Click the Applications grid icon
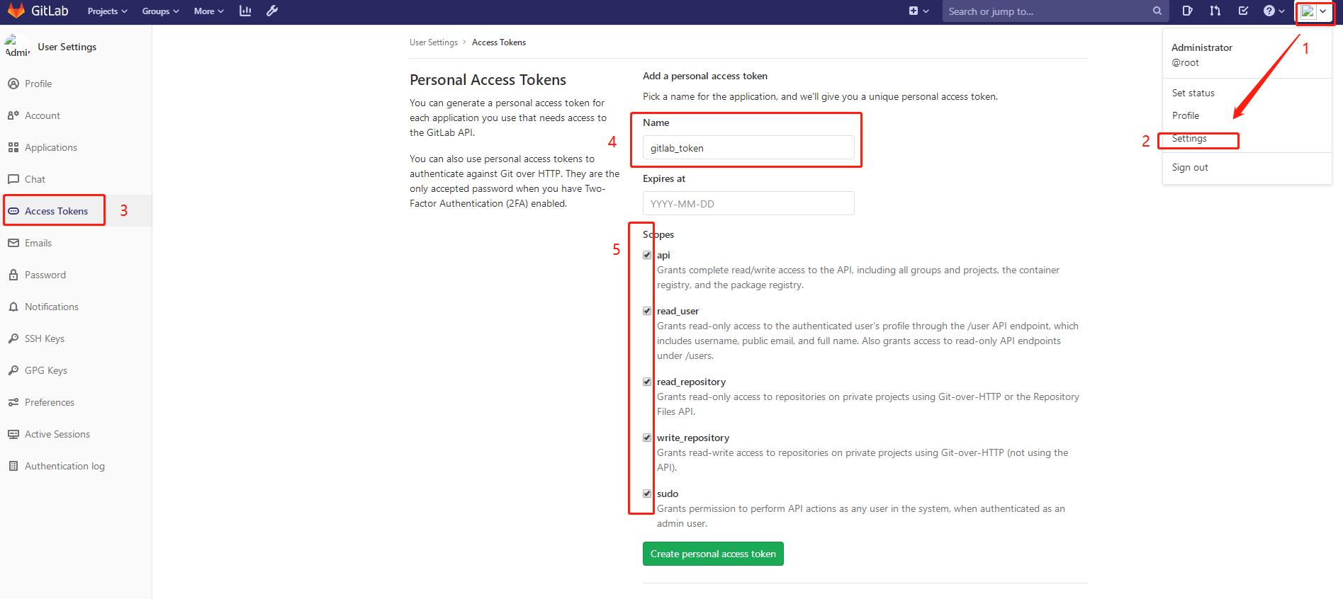The width and height of the screenshot is (1343, 599). tap(13, 147)
